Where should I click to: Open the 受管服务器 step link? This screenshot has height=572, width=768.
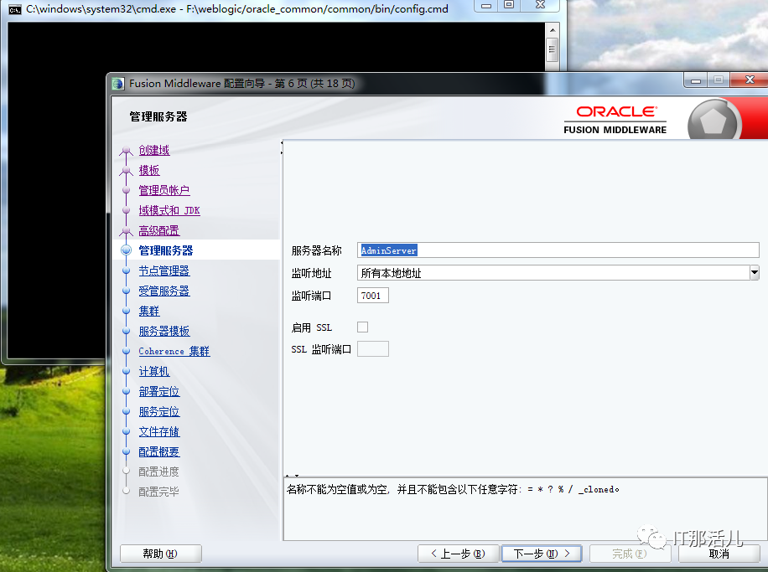coord(164,291)
